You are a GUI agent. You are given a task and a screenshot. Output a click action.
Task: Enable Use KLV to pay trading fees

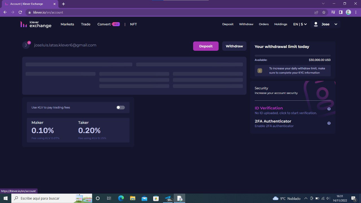120,107
